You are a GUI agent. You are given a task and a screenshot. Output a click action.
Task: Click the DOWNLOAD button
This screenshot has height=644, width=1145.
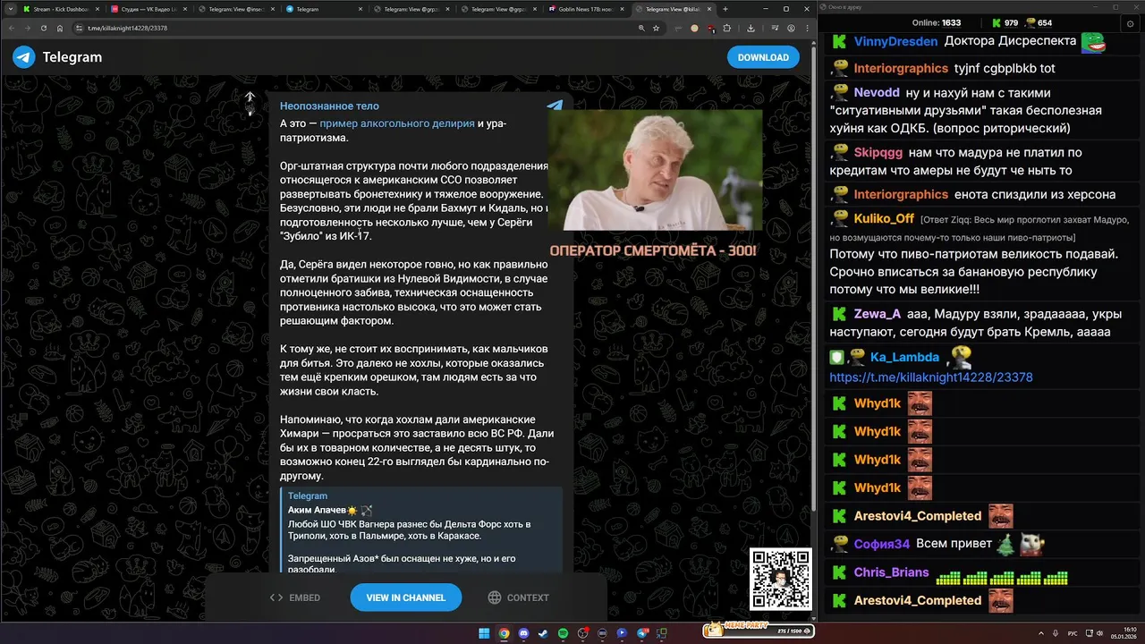(763, 57)
